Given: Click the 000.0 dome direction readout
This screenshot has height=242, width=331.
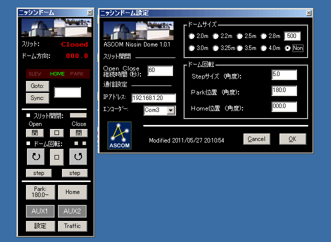Looking at the screenshot, I should 77,56.
